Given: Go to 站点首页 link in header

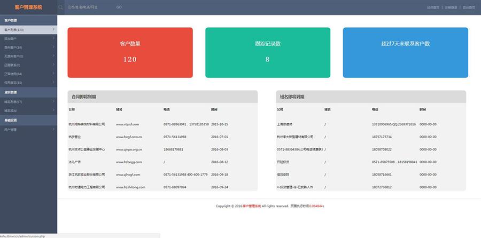Looking at the screenshot, I should tap(433, 7).
